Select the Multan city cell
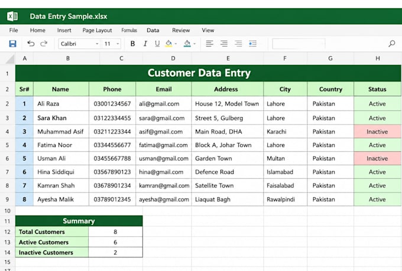This screenshot has width=402, height=271. pos(286,158)
